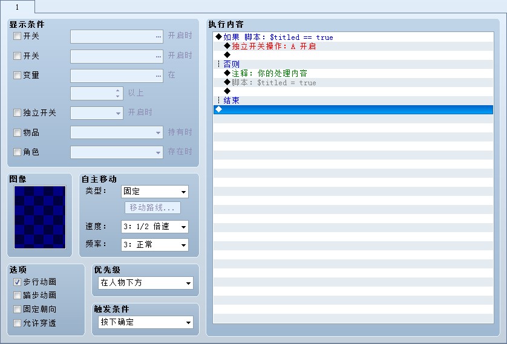Select the 结束 line
Viewport: 507px width, 344px height.
(353, 100)
